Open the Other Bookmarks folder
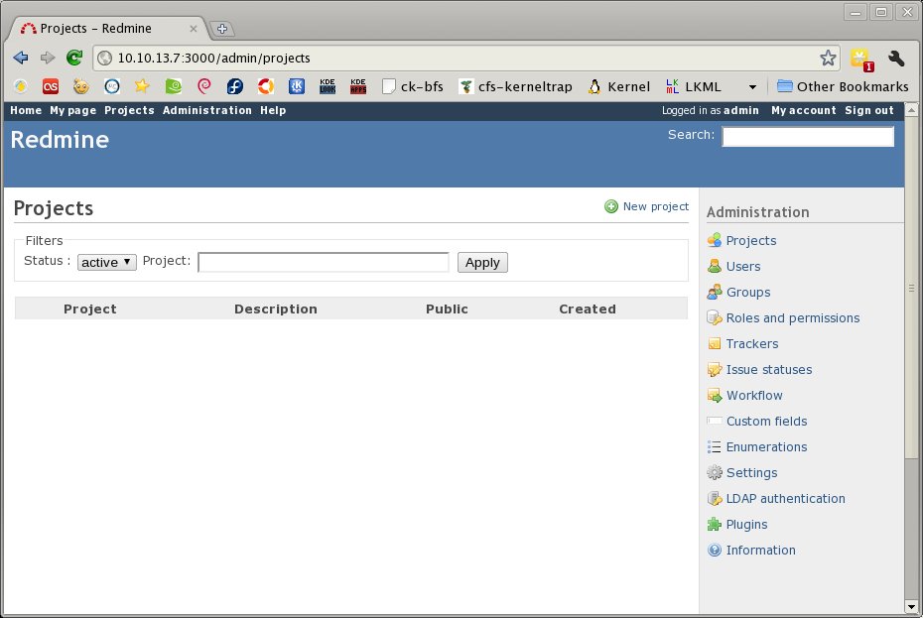The image size is (923, 618). 843,86
